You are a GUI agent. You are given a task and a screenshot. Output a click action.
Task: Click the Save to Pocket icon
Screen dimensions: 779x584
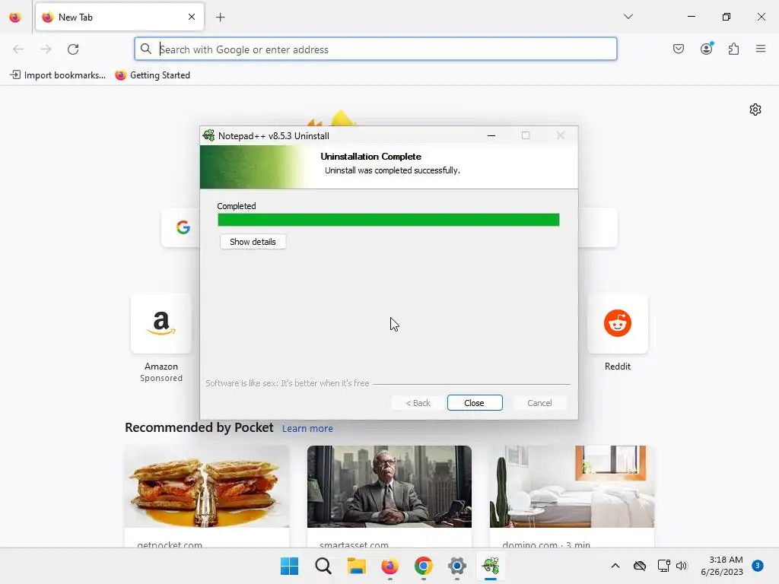click(679, 49)
